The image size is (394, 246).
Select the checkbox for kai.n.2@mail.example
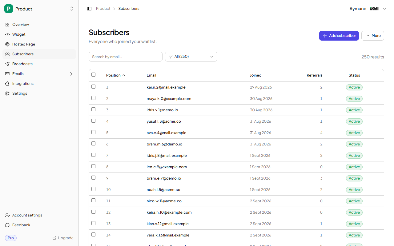[94, 87]
